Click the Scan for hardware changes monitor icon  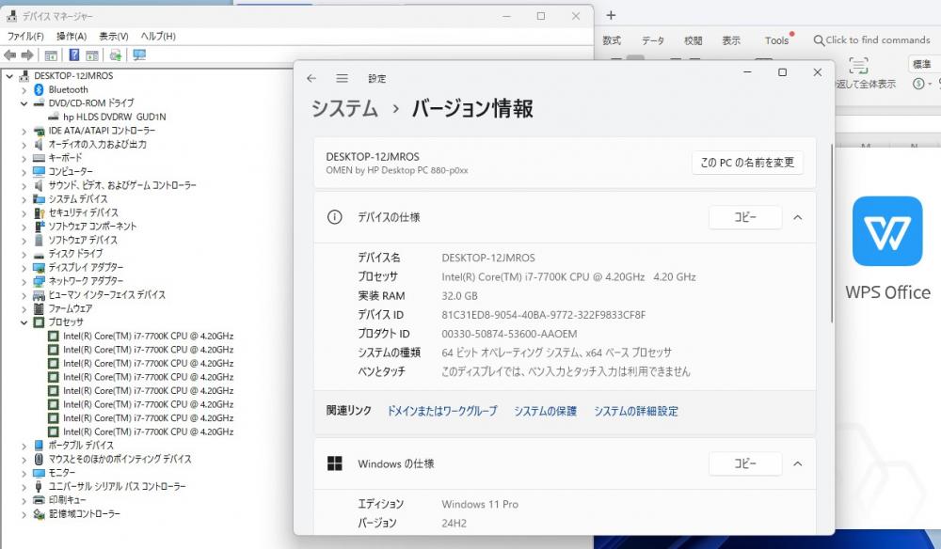139,55
